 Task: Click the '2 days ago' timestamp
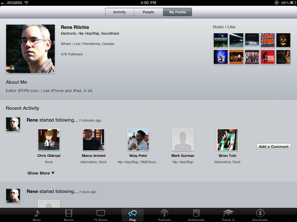click(88, 192)
